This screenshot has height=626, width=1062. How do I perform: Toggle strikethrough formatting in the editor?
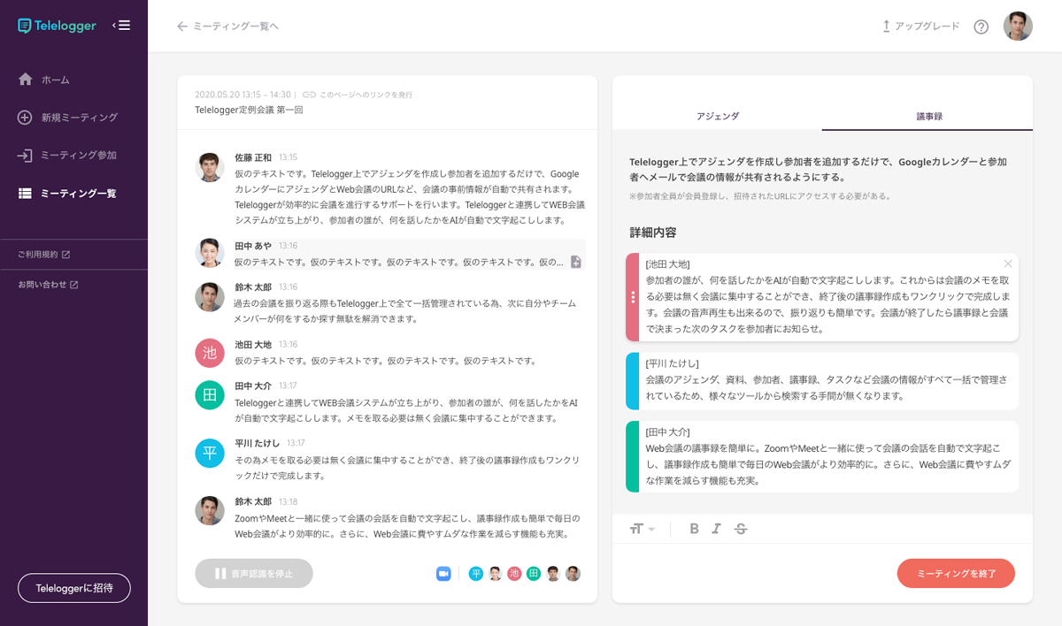click(741, 529)
